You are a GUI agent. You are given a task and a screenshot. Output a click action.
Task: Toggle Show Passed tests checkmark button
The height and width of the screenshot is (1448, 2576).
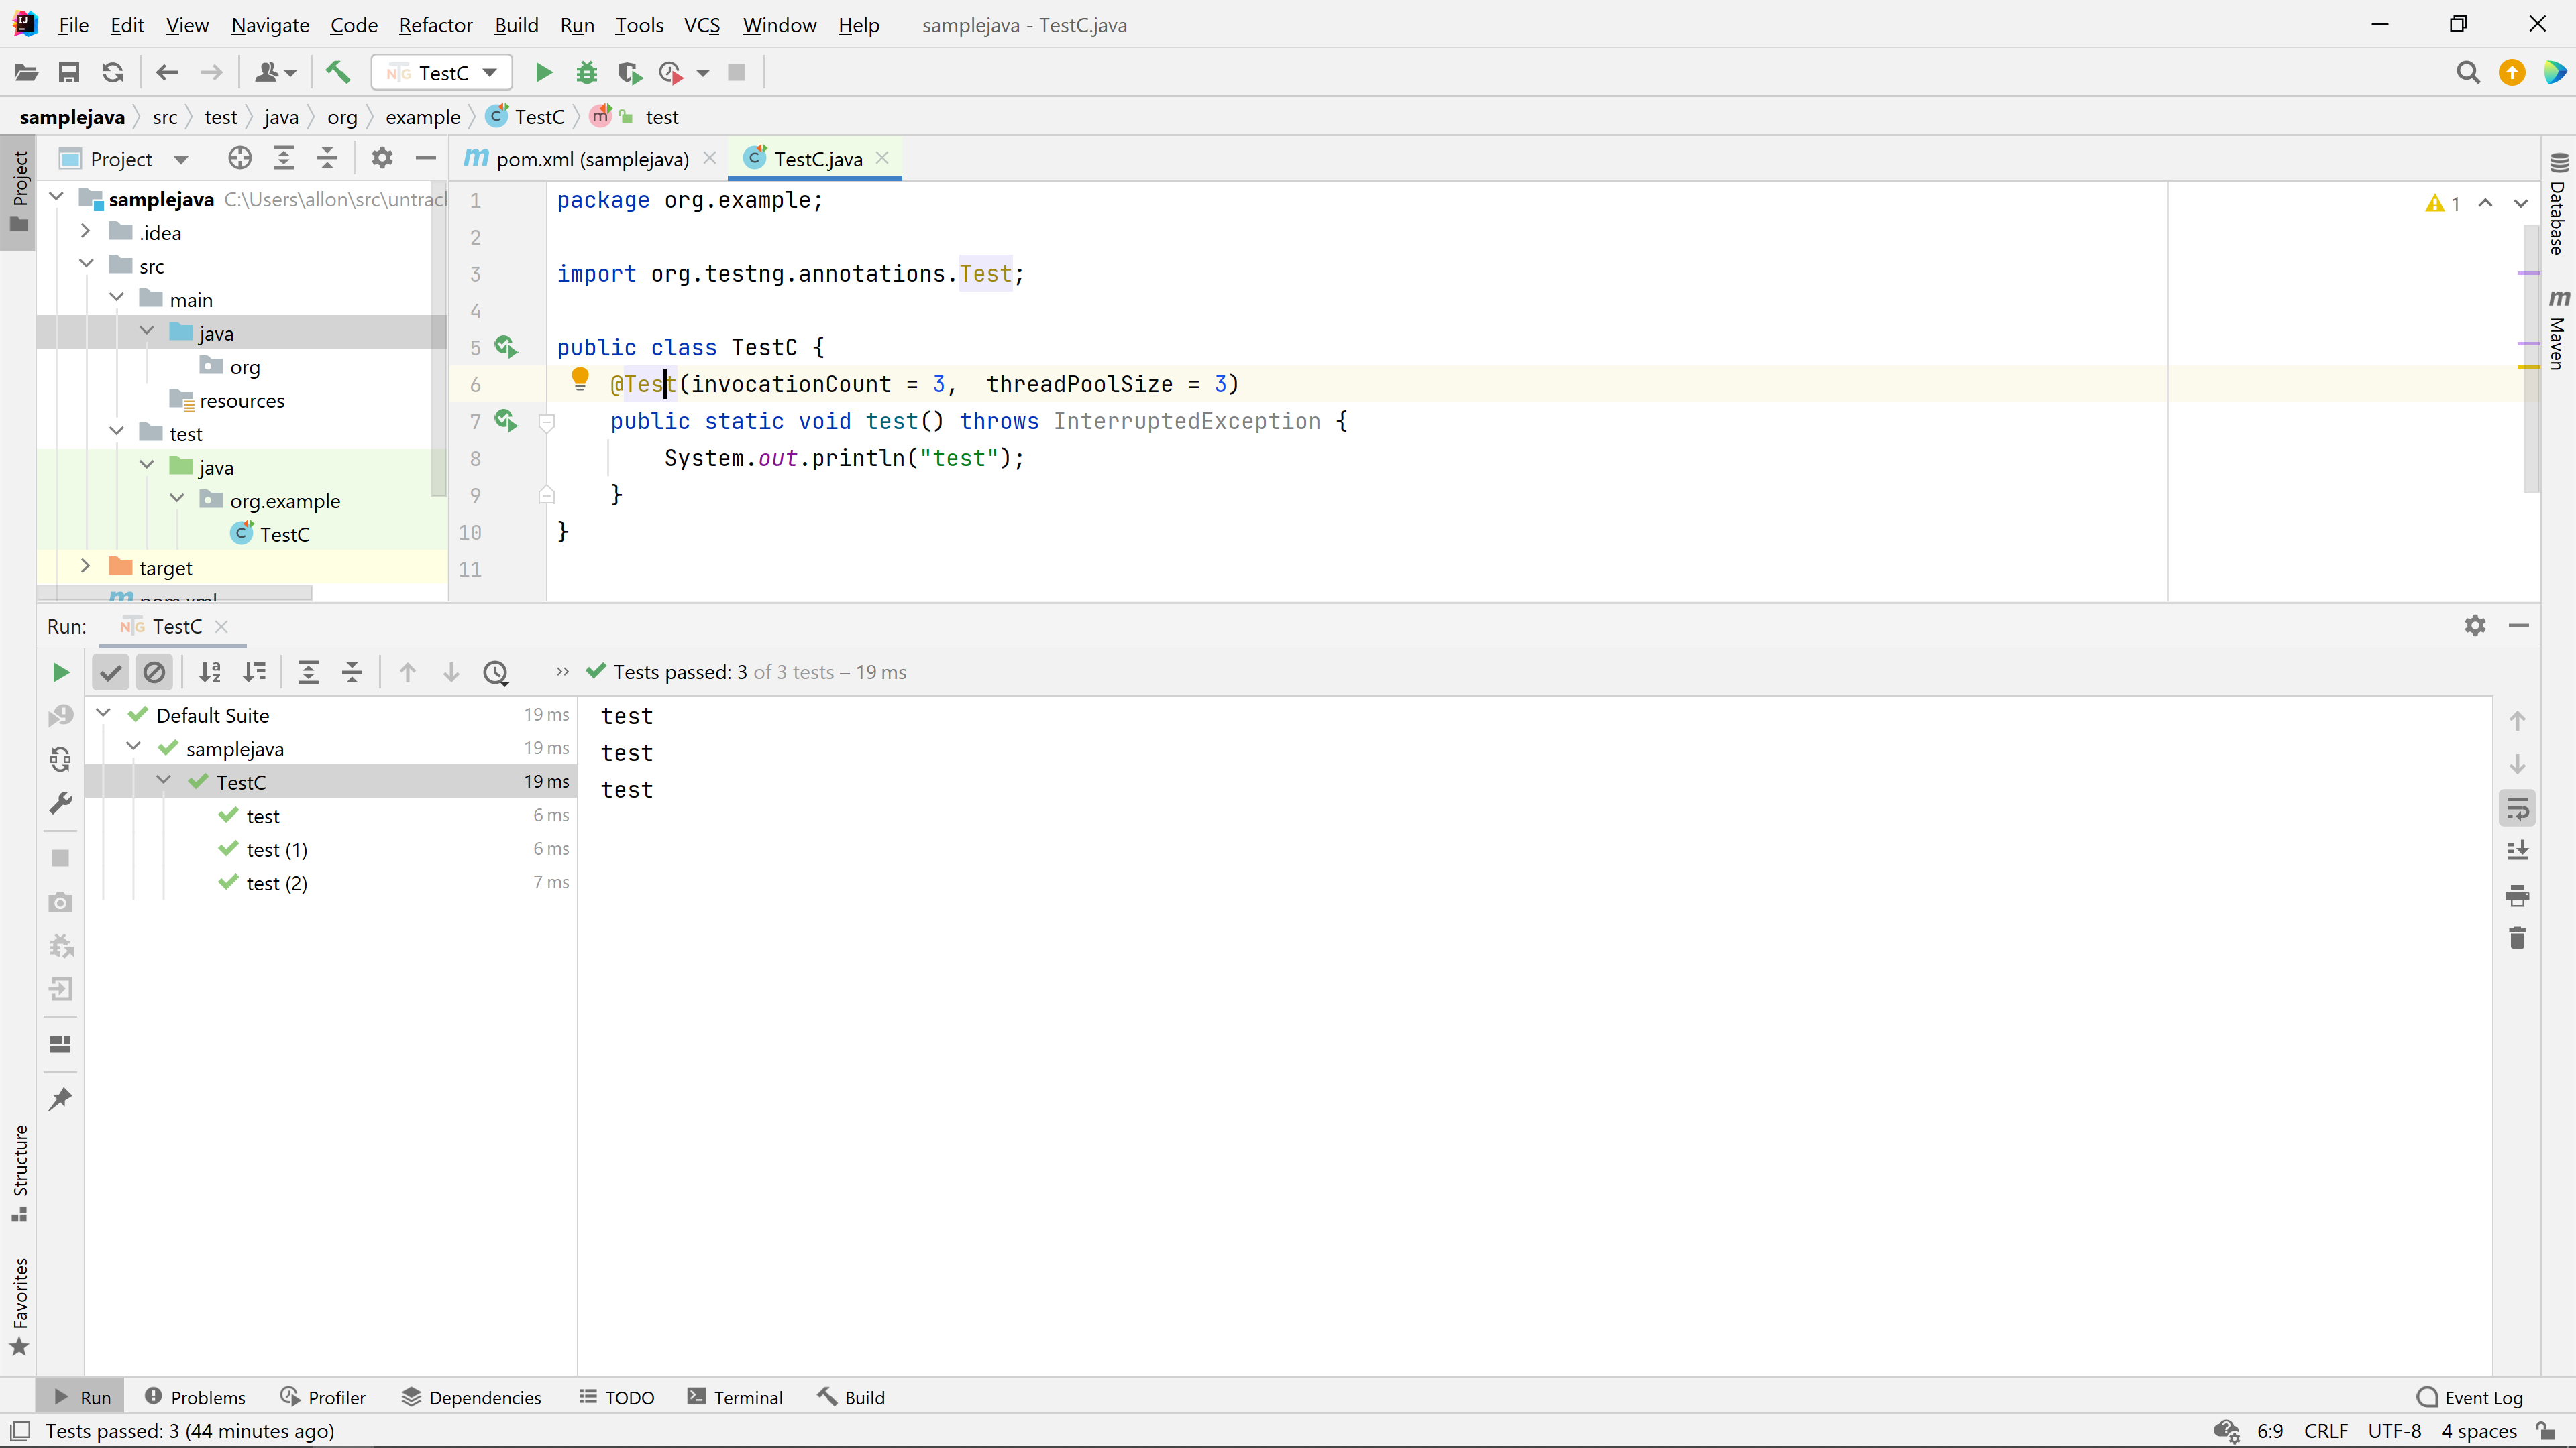tap(111, 672)
